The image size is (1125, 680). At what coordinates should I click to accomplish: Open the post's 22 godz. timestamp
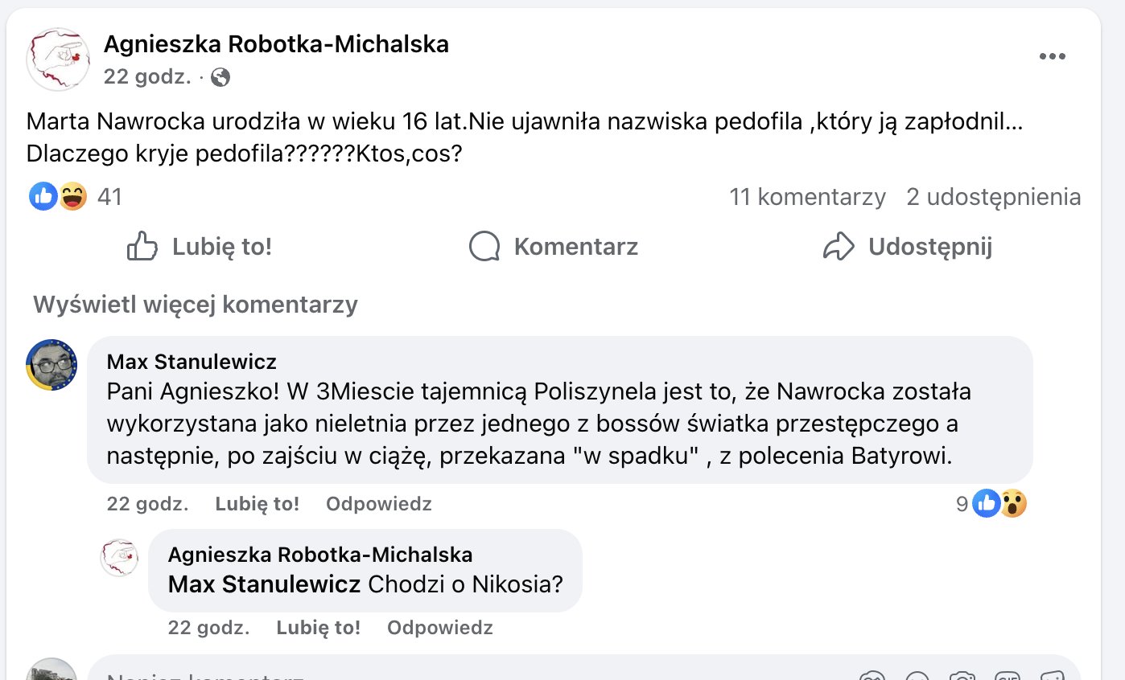coord(146,77)
